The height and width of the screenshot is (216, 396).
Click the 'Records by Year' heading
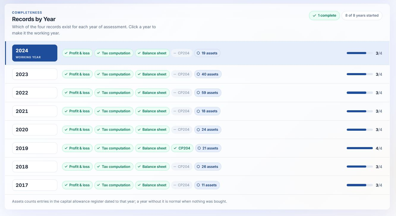click(34, 19)
